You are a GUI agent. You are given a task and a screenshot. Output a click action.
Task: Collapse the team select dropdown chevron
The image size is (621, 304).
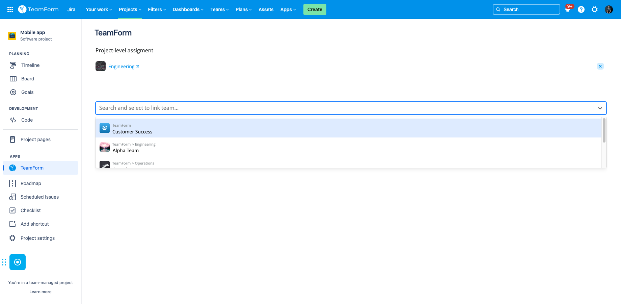(600, 108)
